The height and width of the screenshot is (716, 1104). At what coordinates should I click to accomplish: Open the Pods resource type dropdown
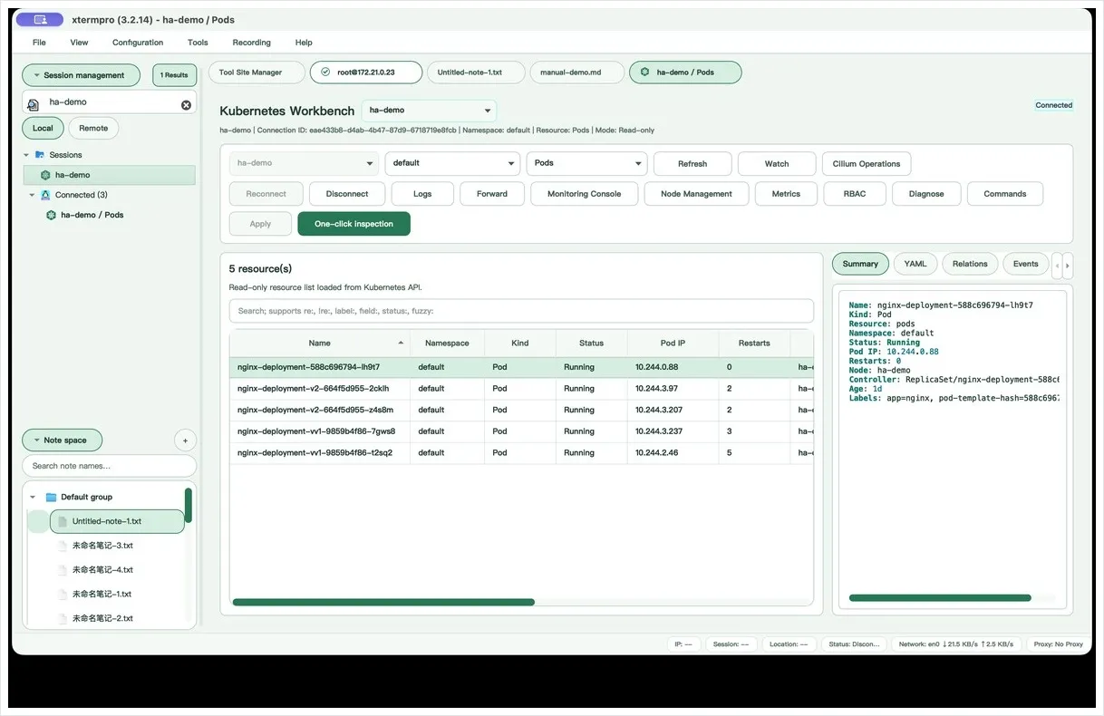point(586,163)
